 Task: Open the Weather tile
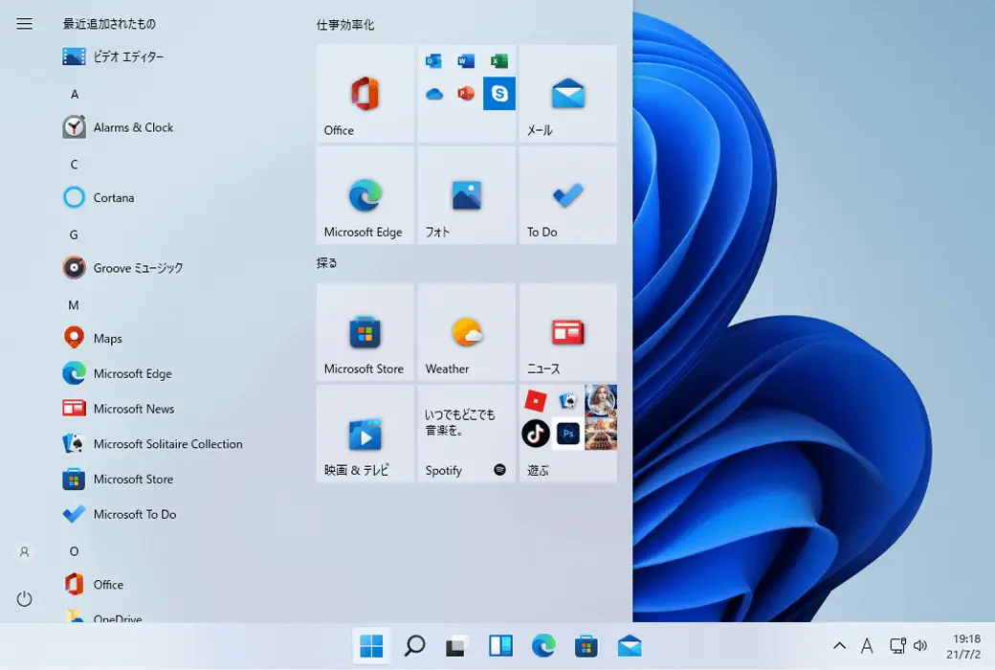point(467,331)
